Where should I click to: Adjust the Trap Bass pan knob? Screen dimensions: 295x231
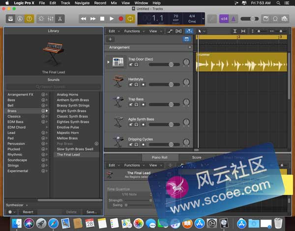click(186, 102)
